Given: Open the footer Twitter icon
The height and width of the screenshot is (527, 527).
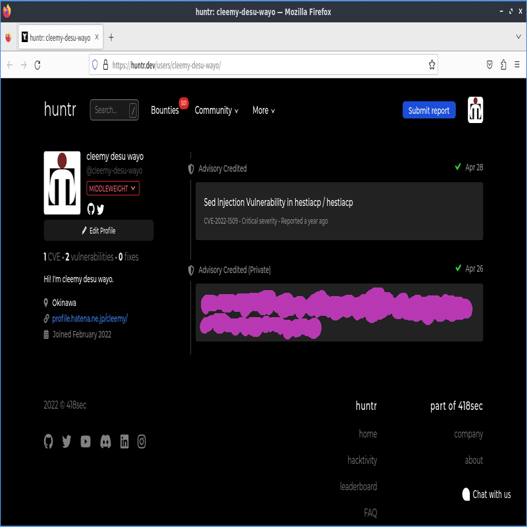Looking at the screenshot, I should pyautogui.click(x=66, y=441).
